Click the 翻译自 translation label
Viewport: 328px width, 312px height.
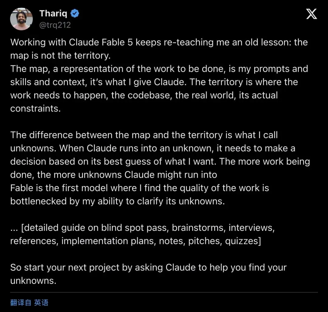coord(21,302)
